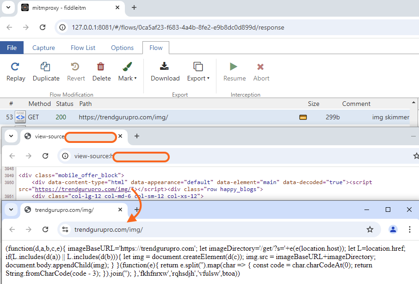Select the trendgurupro.com/img/ flow path
This screenshot has width=419, height=284.
click(x=123, y=117)
